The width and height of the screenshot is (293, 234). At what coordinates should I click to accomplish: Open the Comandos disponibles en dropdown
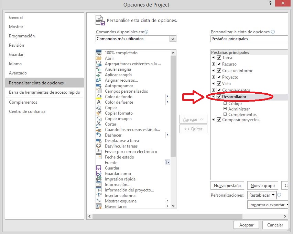[173, 39]
